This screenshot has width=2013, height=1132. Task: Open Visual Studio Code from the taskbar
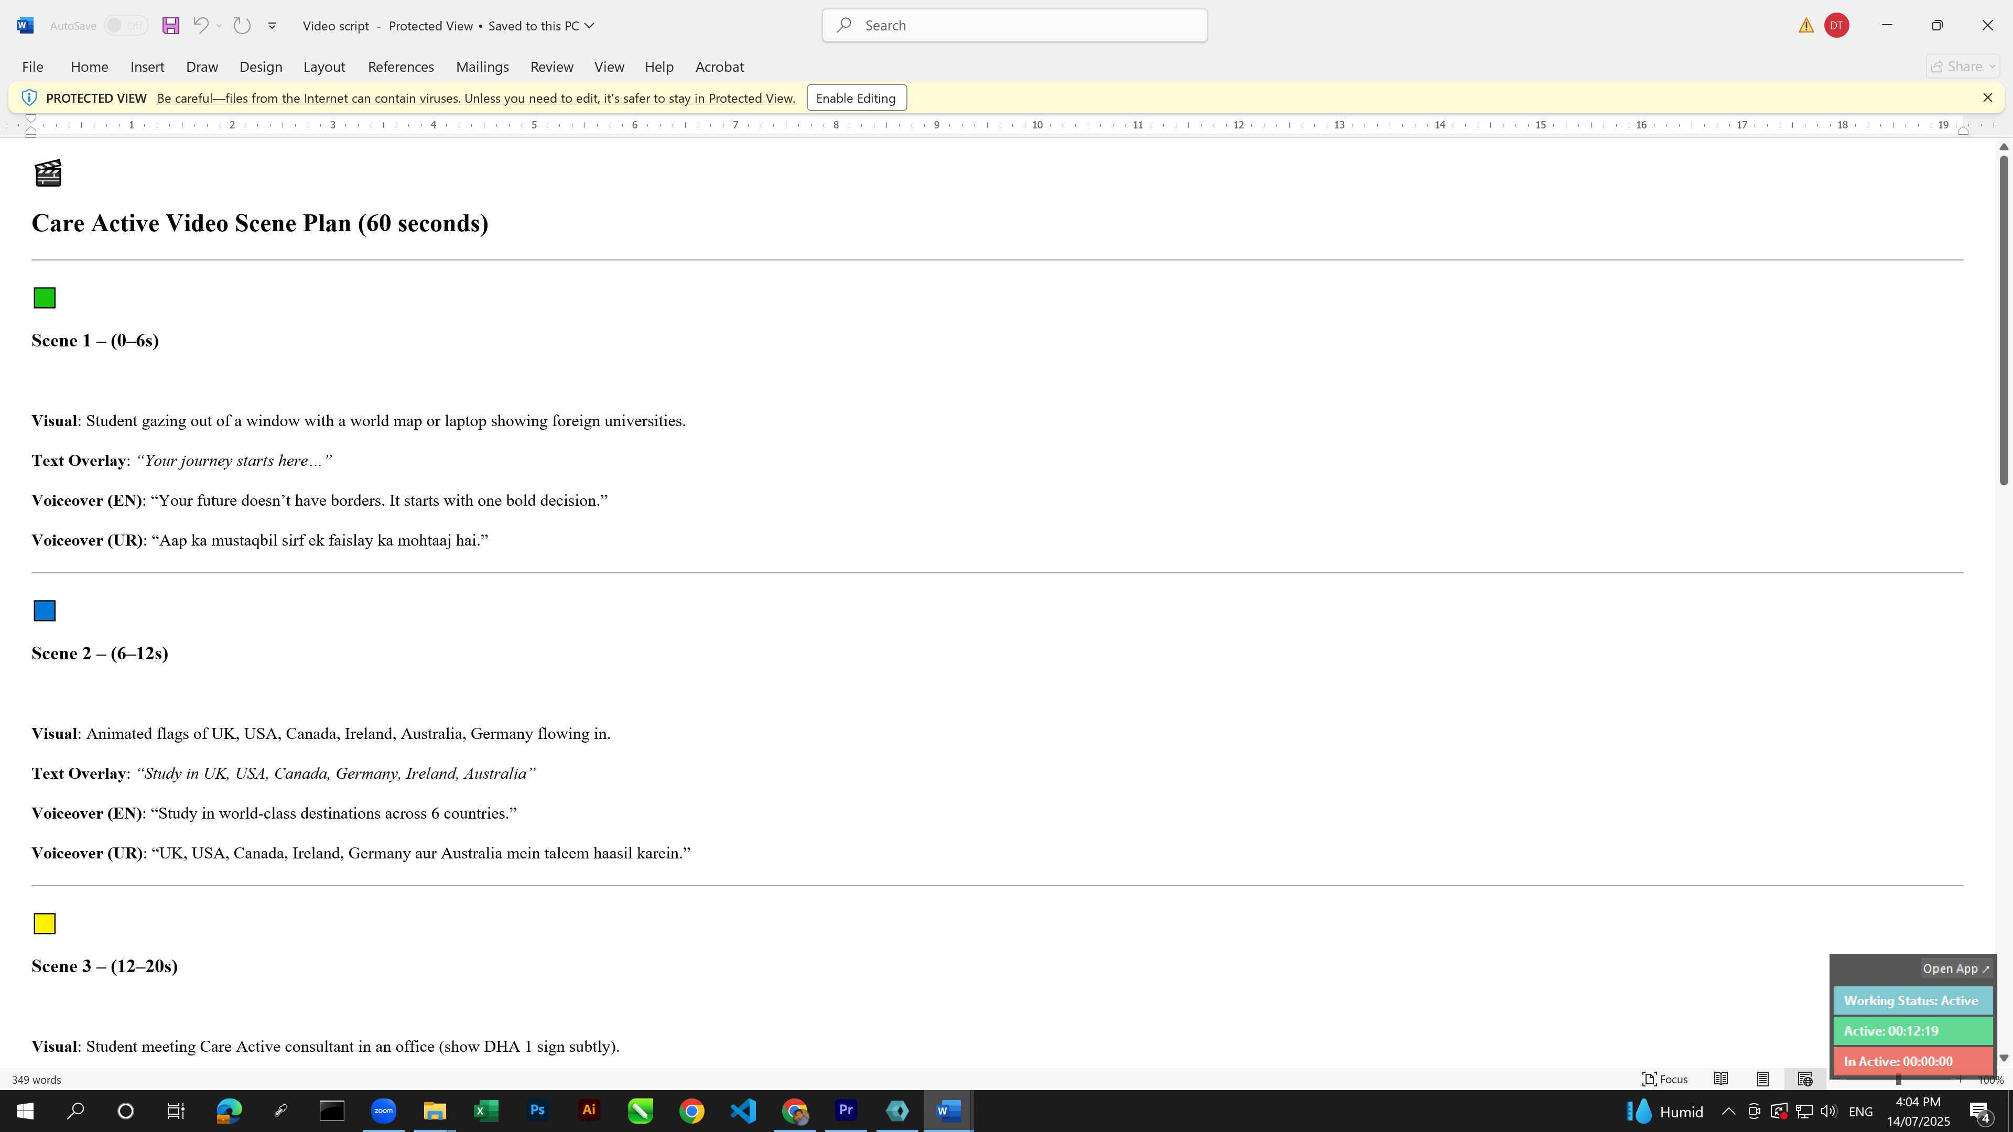[743, 1111]
